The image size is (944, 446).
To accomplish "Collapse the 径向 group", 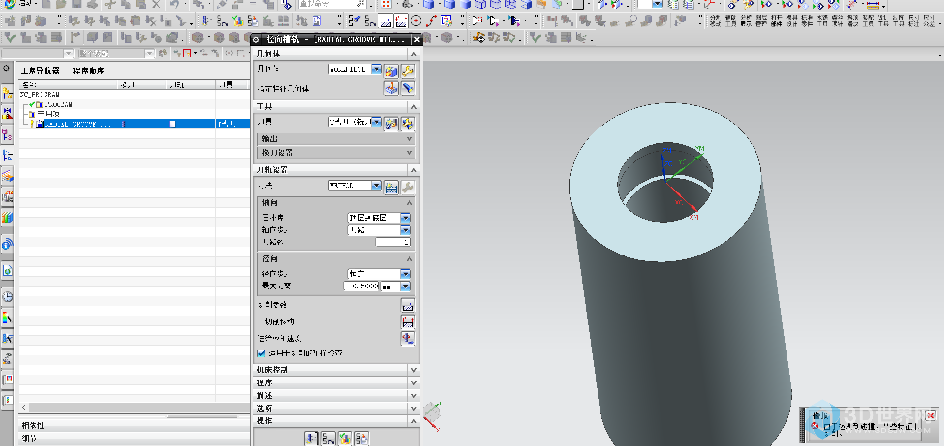I will coord(337,258).
